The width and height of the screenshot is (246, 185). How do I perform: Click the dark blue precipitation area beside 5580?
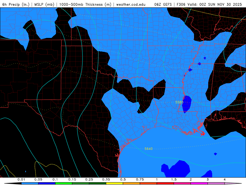187,104
